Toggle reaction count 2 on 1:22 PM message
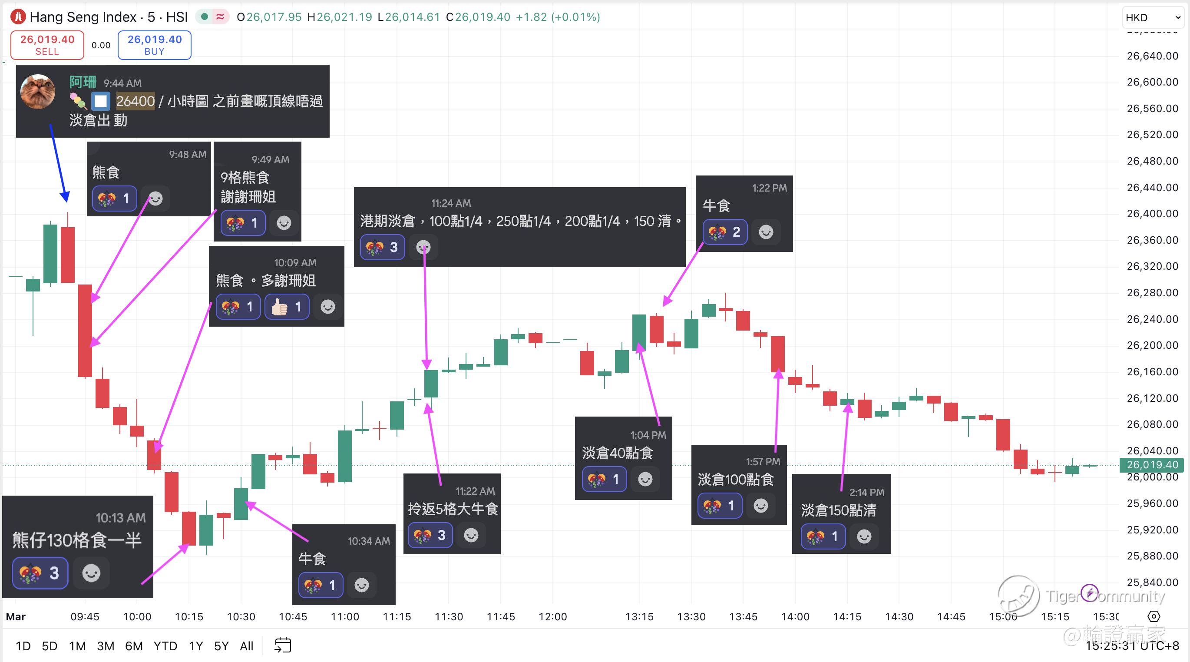 [x=724, y=232]
